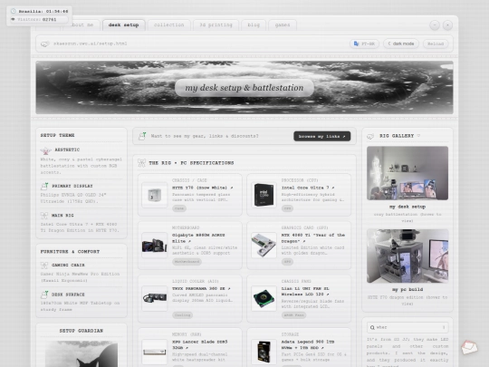
Task: Click the PRIMARY DISPLAY icon
Action: point(44,187)
